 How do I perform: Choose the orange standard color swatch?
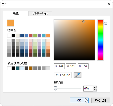(x=48, y=35)
